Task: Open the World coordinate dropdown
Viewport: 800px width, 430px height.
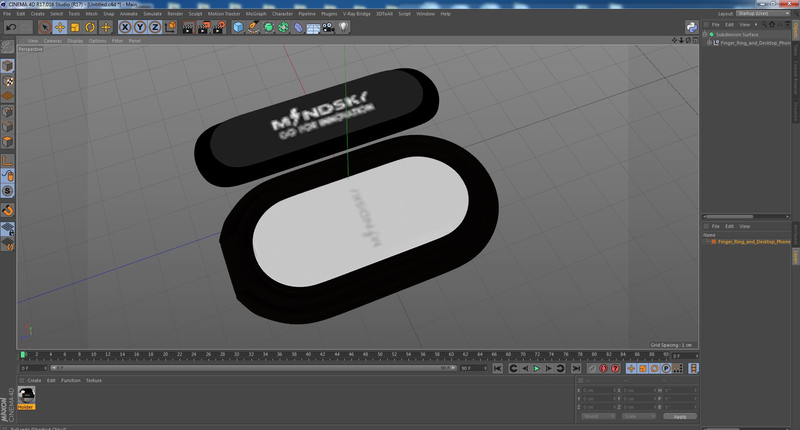Action: pyautogui.click(x=598, y=416)
